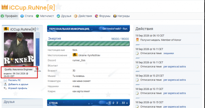Click the Ukraine location flag icon

pyautogui.click(x=75, y=55)
